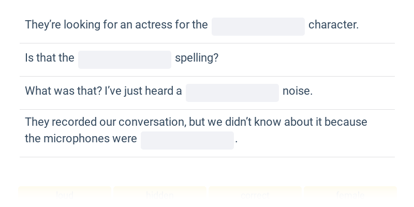This screenshot has width=414, height=207.
Task: Click the blank before the word 'character'
Action: pyautogui.click(x=258, y=27)
